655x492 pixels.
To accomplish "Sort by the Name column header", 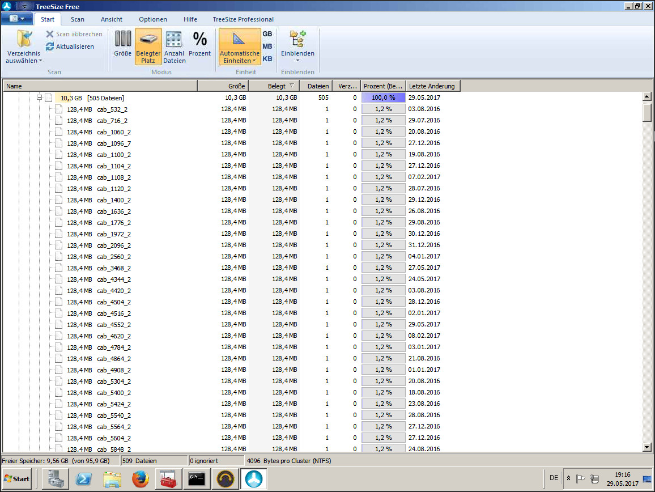I will (100, 86).
